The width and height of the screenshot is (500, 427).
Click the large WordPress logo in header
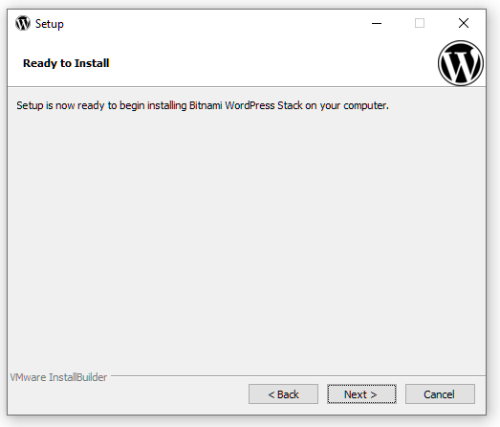(x=461, y=63)
